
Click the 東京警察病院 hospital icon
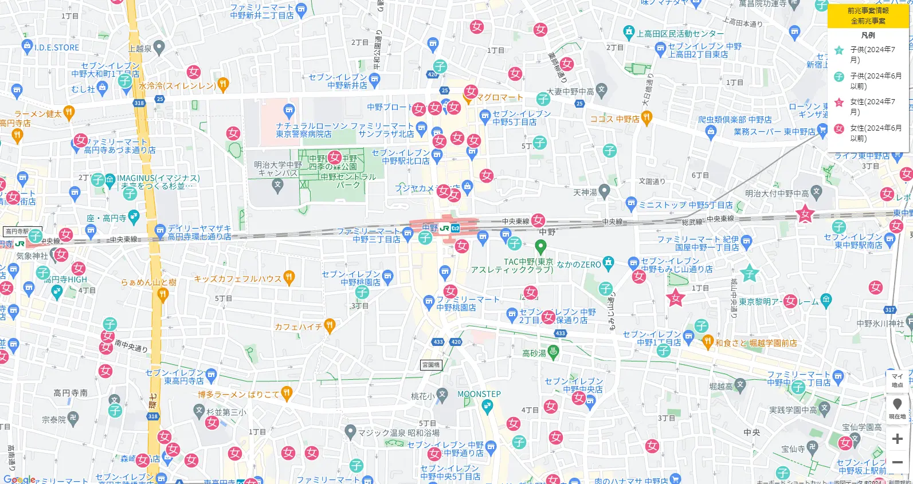289,110
